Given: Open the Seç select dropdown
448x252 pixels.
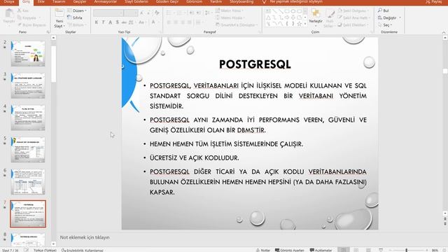Looking at the screenshot, I should click(385, 25).
